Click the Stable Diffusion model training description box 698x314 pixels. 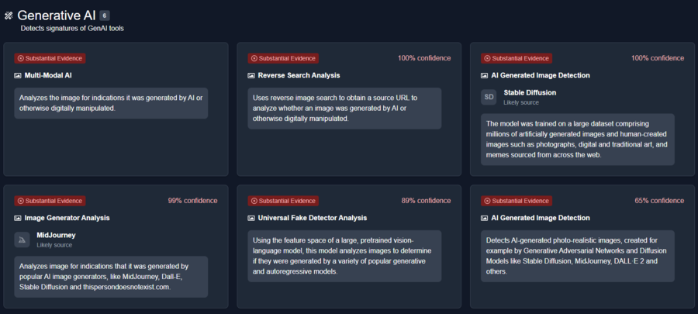577,140
